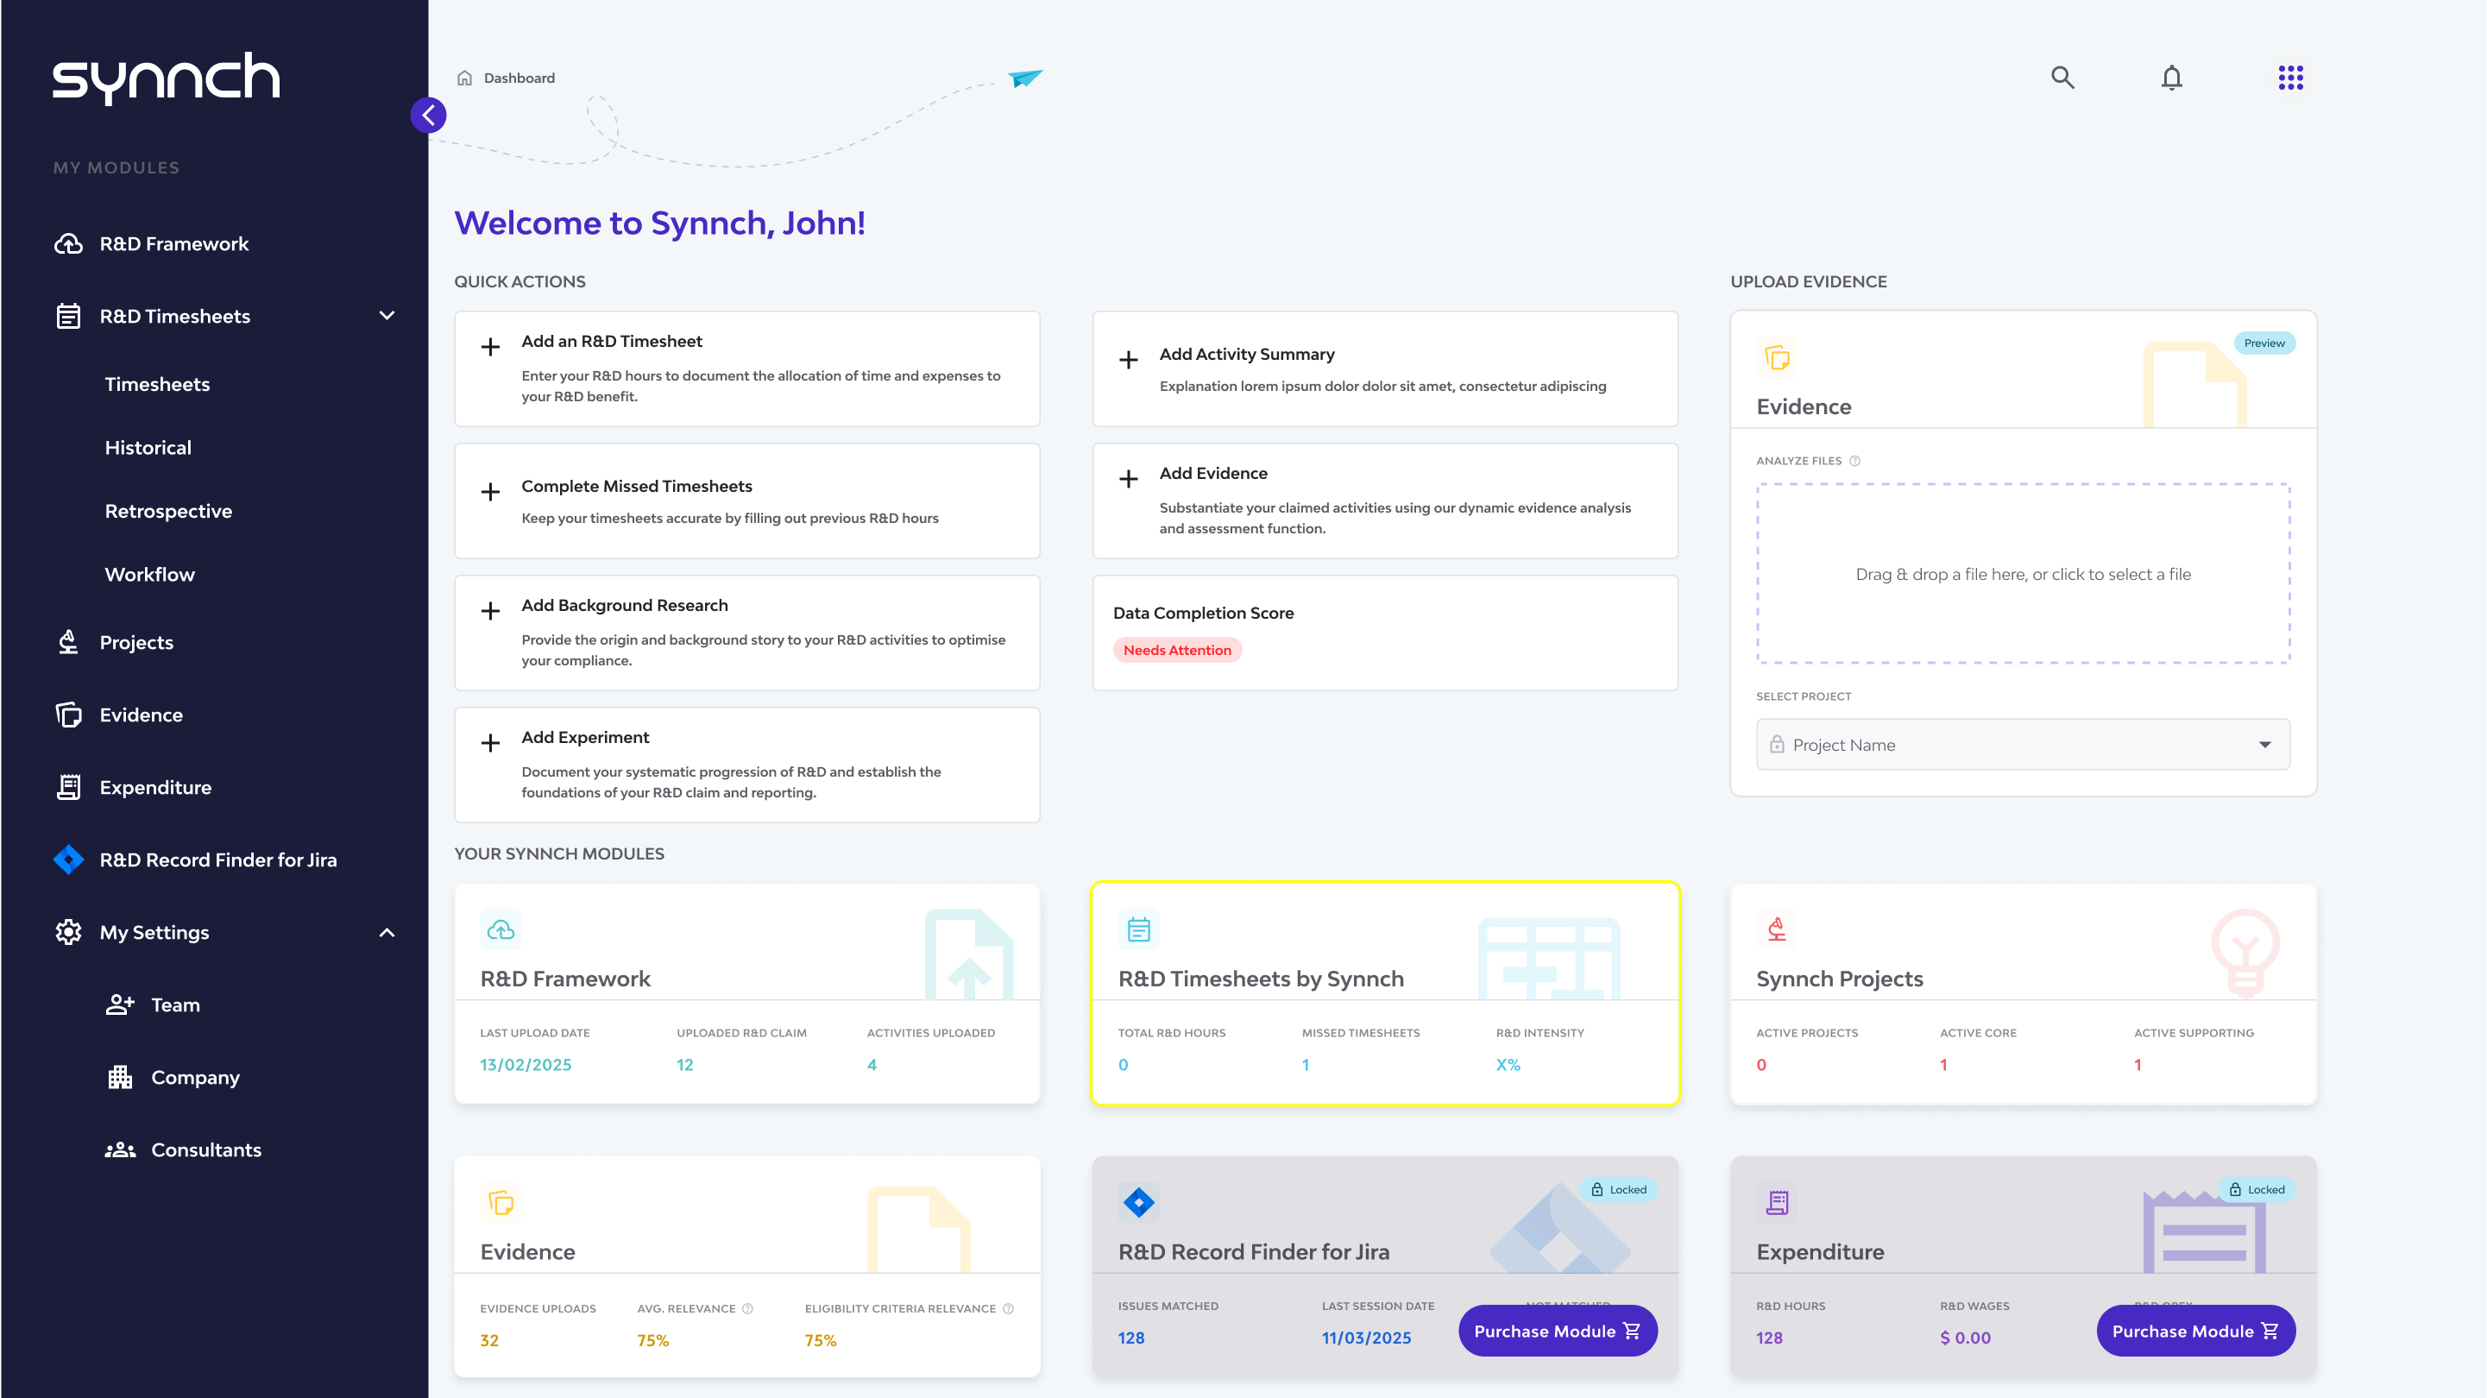Click plus icon for Complete Missed Timesheets
The height and width of the screenshot is (1398, 2487).
click(490, 491)
